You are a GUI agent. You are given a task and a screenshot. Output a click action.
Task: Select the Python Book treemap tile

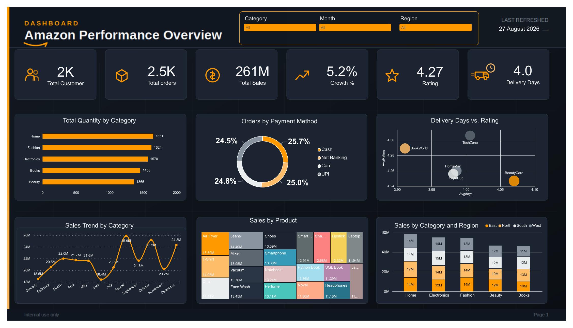point(310,272)
